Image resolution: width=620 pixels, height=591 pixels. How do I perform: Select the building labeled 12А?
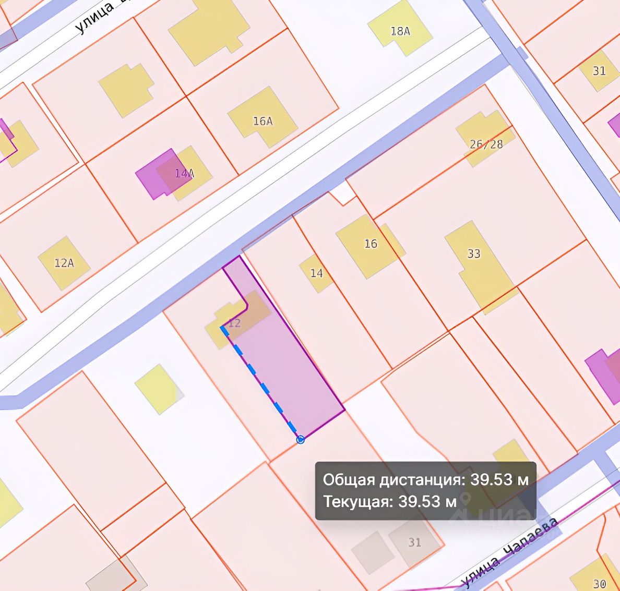64,263
